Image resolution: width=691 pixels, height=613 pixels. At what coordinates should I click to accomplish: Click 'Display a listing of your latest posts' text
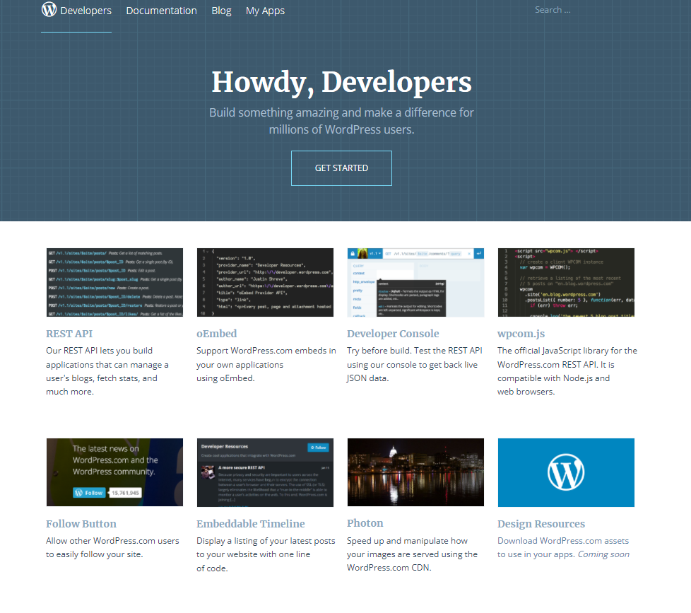coord(266,554)
